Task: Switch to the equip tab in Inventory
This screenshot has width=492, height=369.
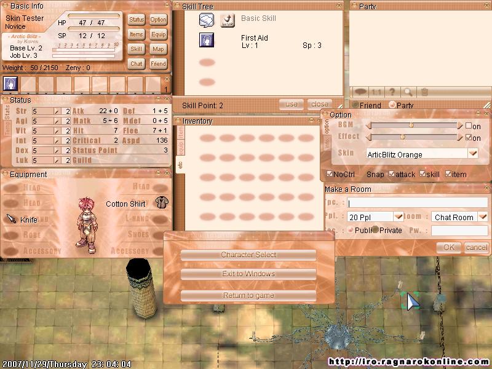Action: [x=181, y=147]
